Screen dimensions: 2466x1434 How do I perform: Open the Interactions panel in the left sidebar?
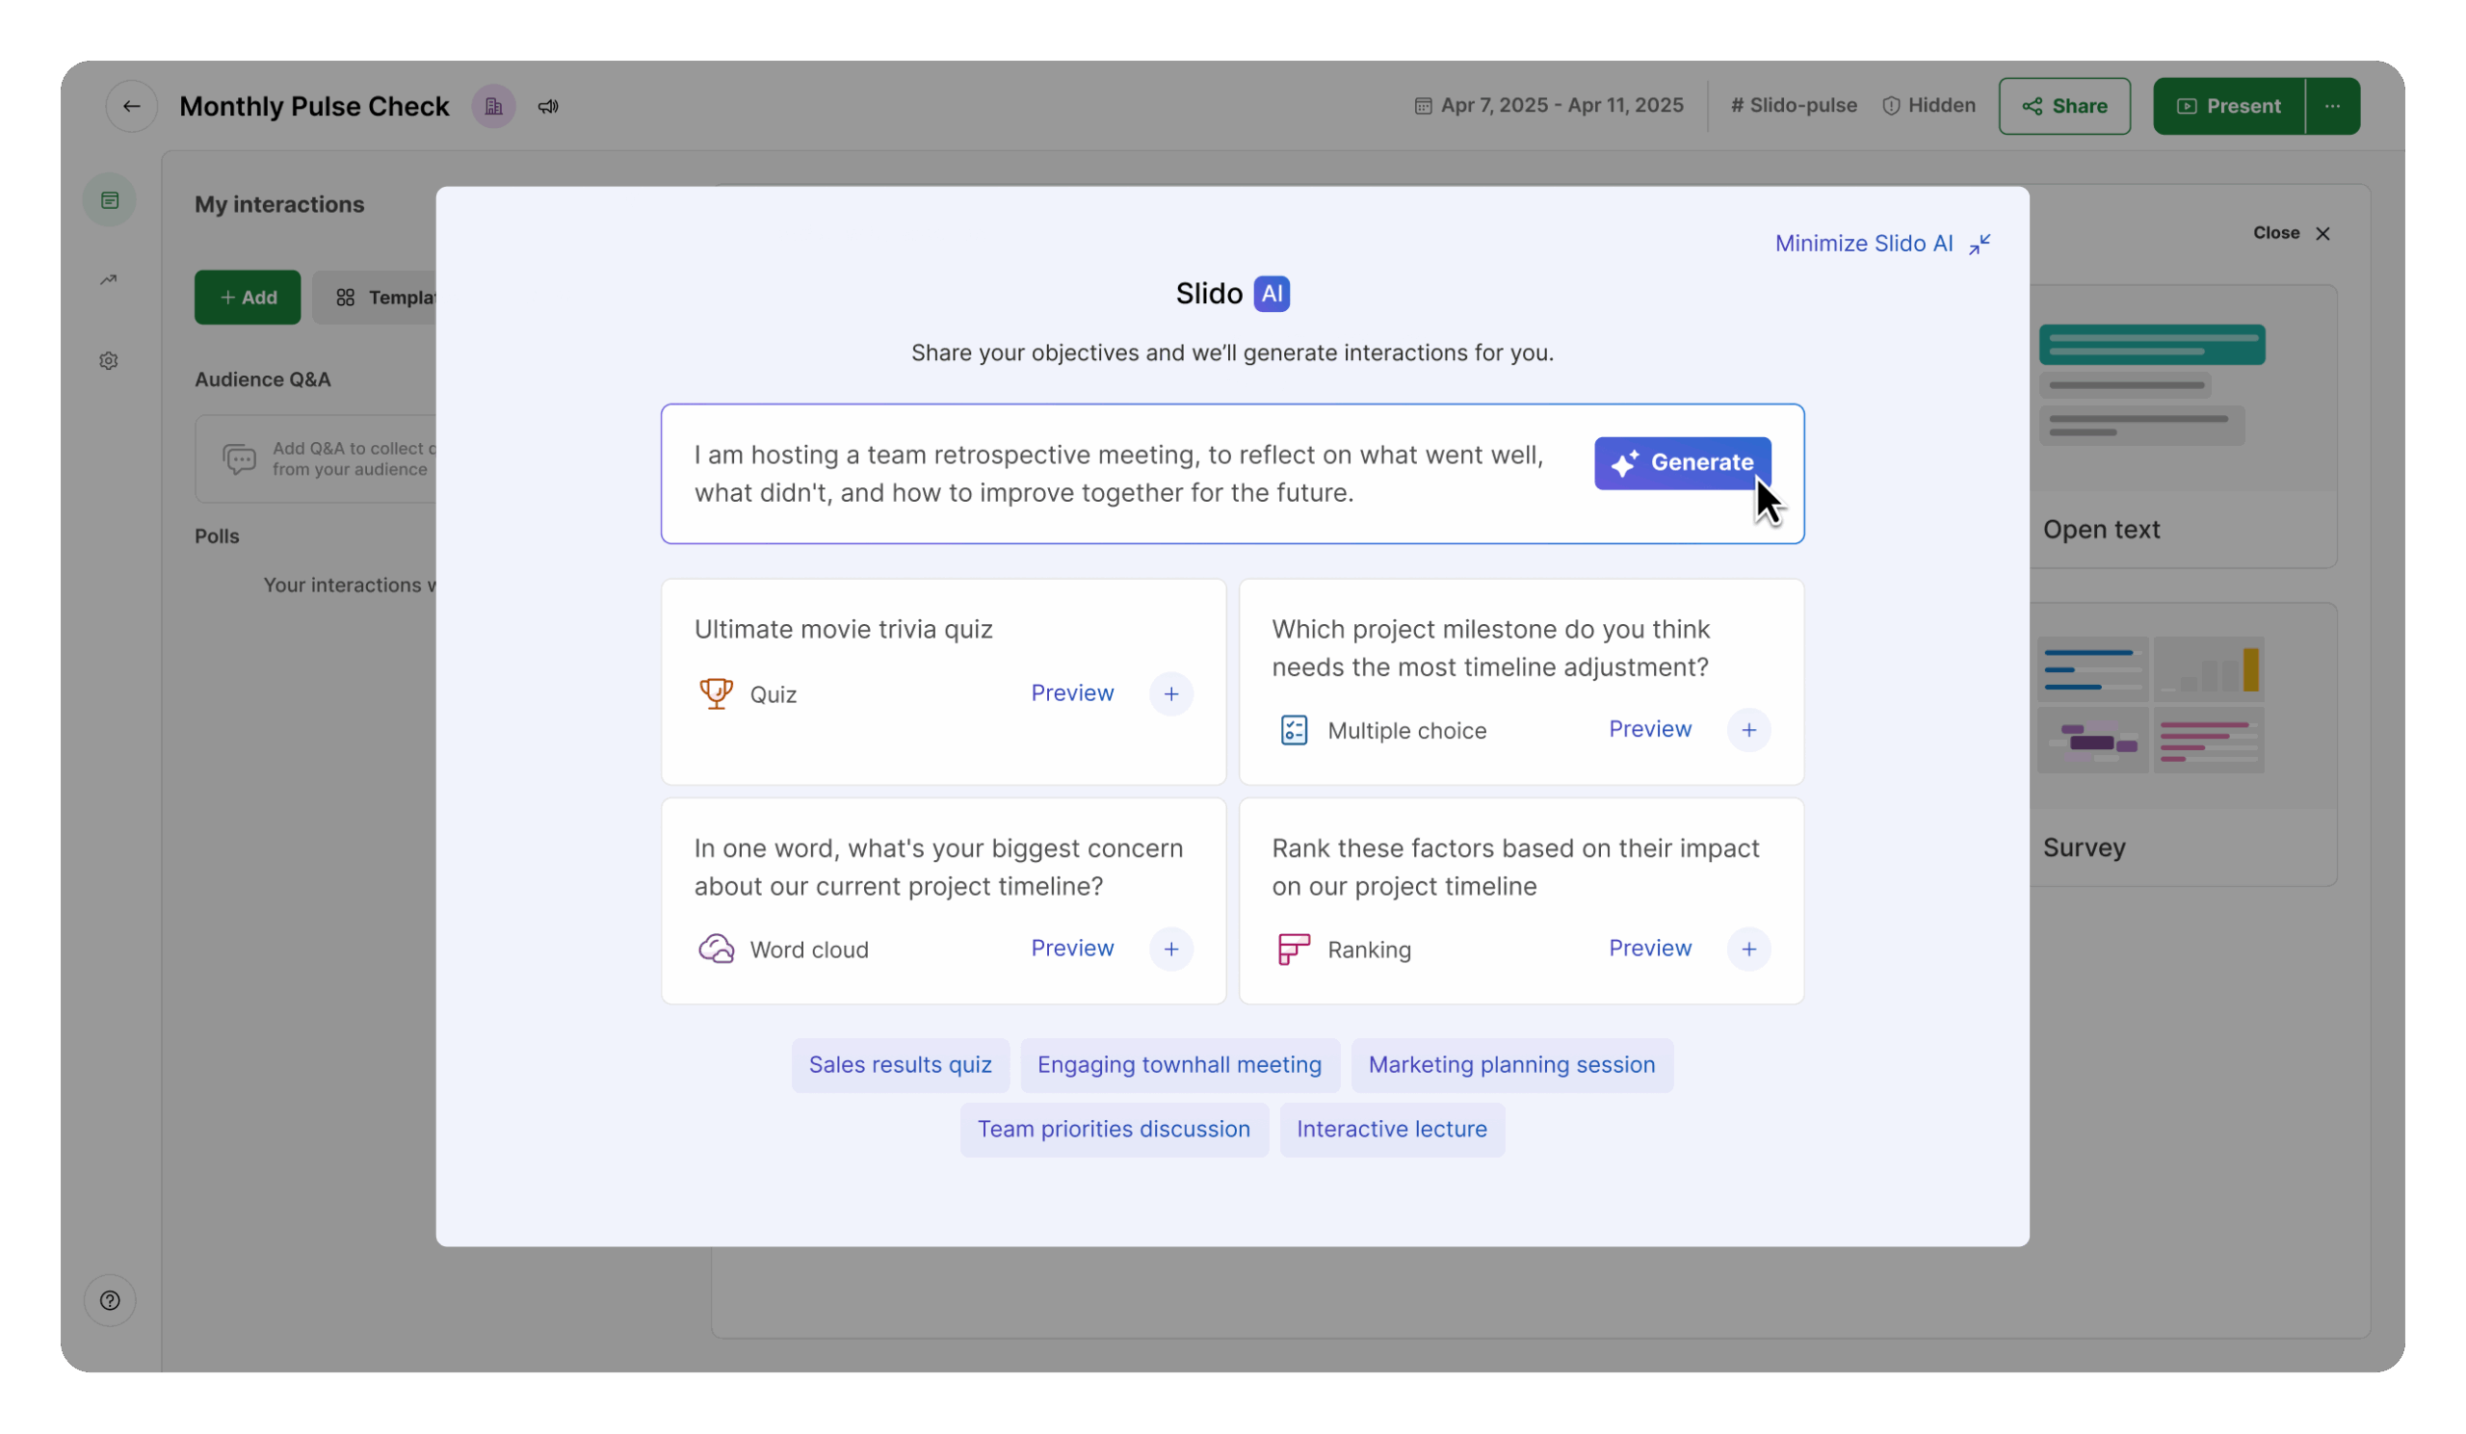[109, 198]
